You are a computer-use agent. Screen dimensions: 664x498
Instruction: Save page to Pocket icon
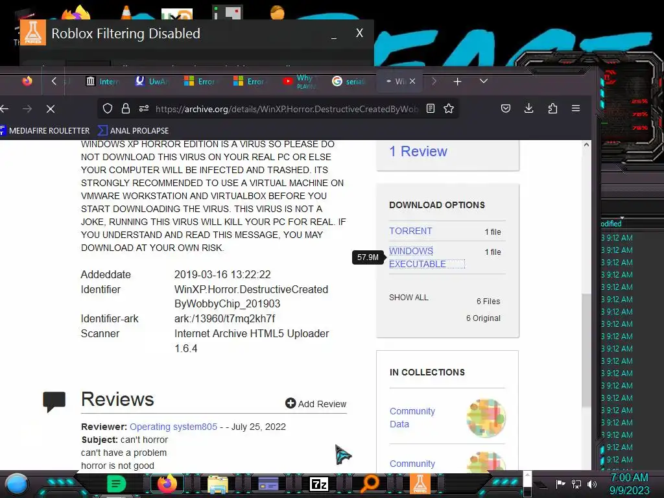pyautogui.click(x=506, y=108)
